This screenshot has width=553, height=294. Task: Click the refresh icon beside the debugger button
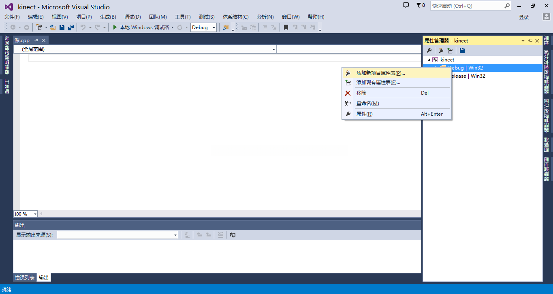pos(180,27)
